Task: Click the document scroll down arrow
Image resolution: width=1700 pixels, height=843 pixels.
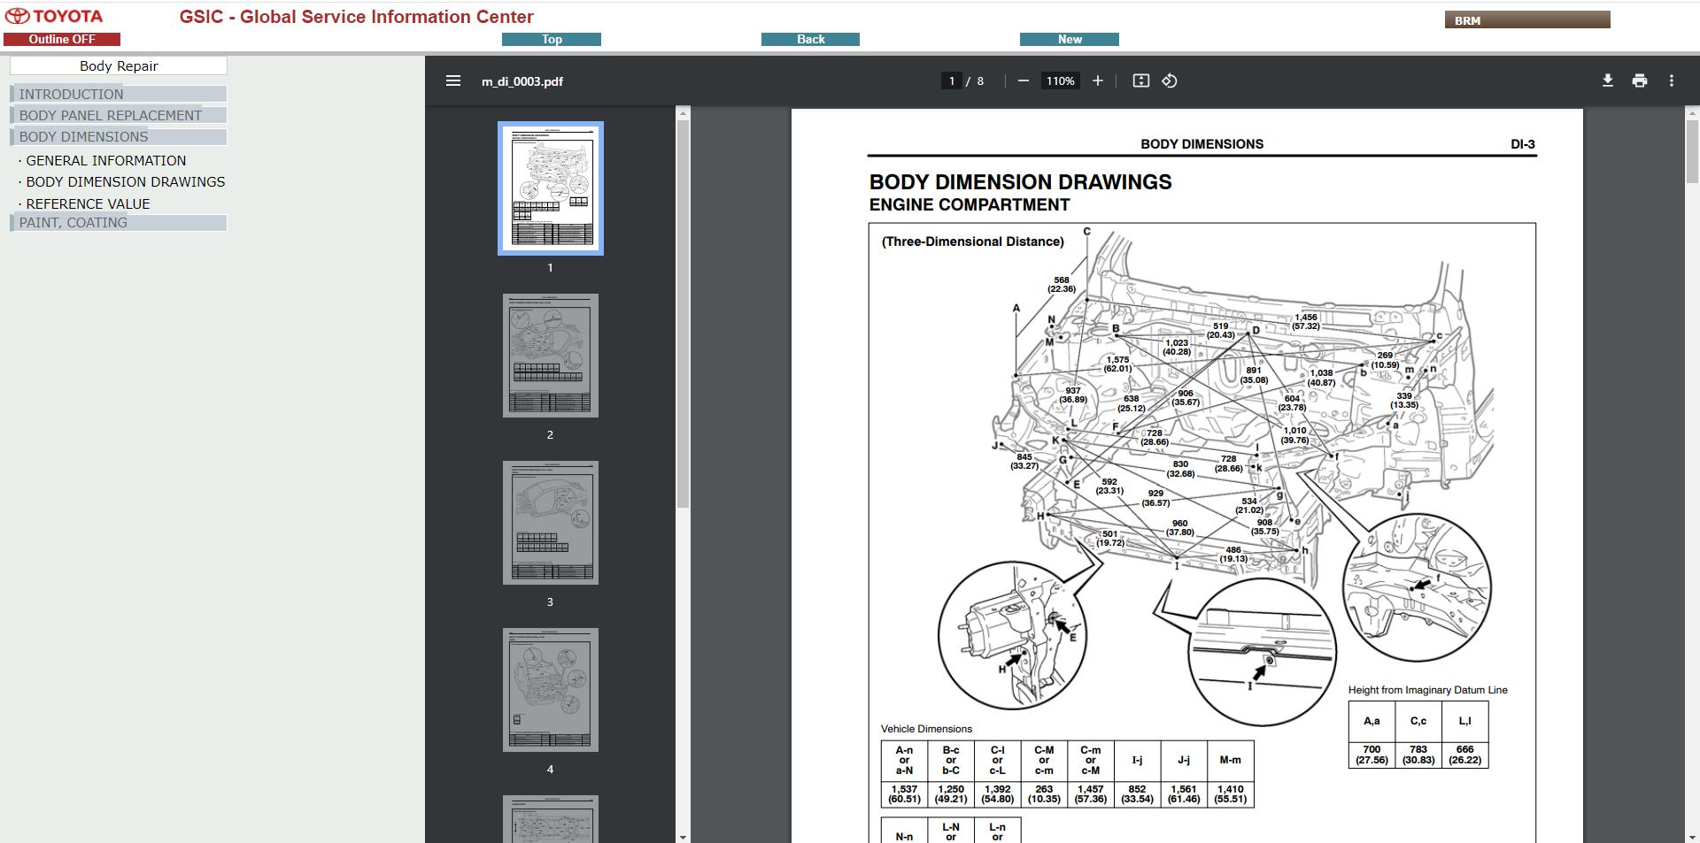Action: tap(1692, 837)
